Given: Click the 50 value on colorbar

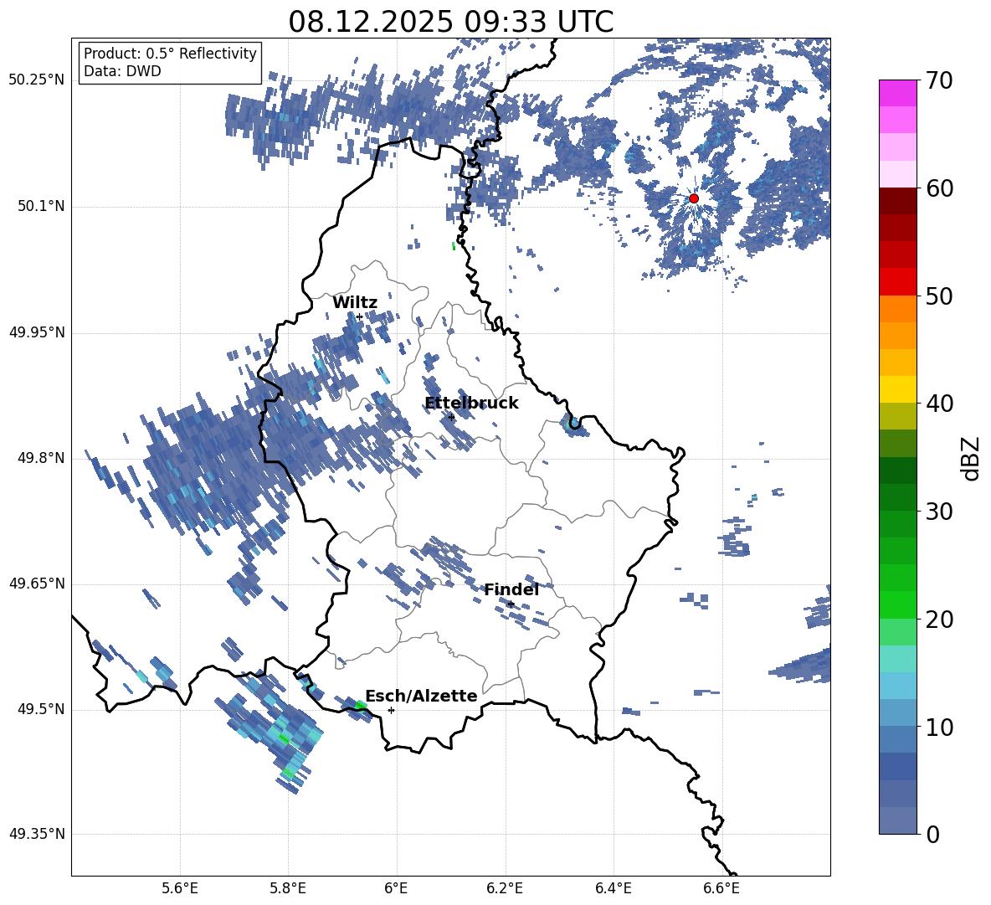Looking at the screenshot, I should 938,296.
